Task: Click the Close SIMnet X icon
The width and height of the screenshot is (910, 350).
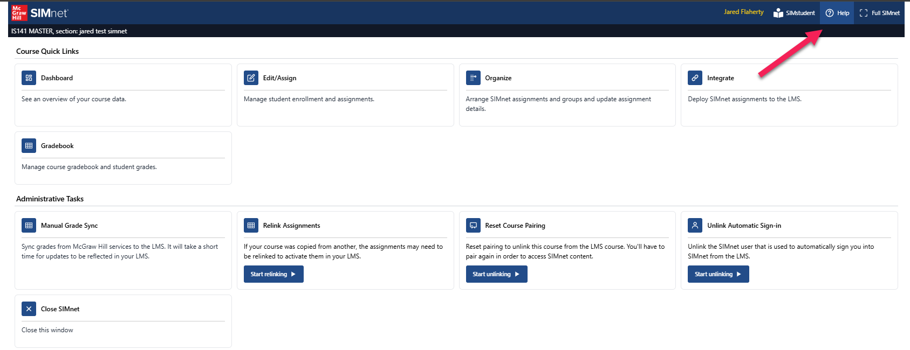Action: click(x=29, y=309)
